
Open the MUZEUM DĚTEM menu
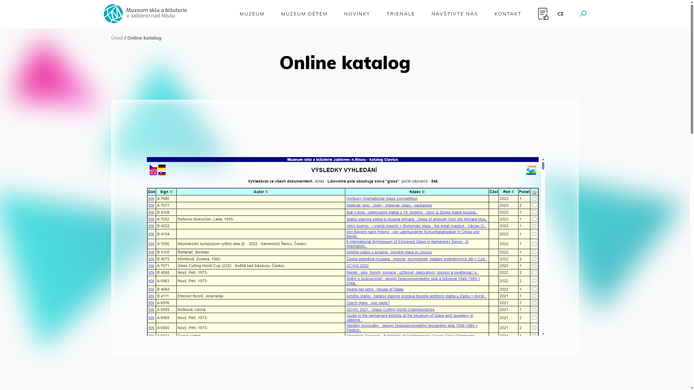pyautogui.click(x=304, y=14)
